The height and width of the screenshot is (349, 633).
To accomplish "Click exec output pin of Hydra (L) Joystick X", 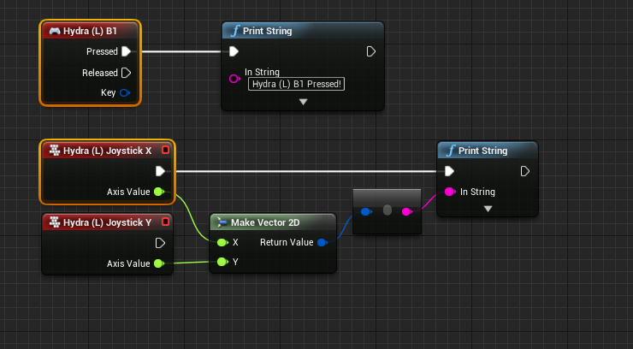I will click(160, 171).
